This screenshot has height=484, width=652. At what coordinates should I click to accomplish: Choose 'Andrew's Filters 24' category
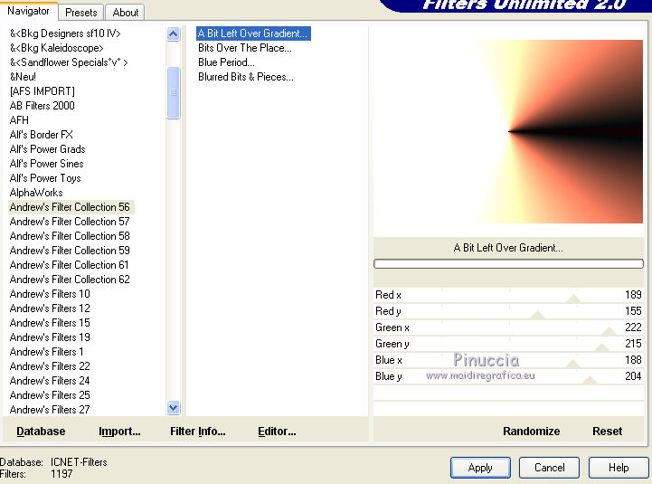(x=50, y=381)
